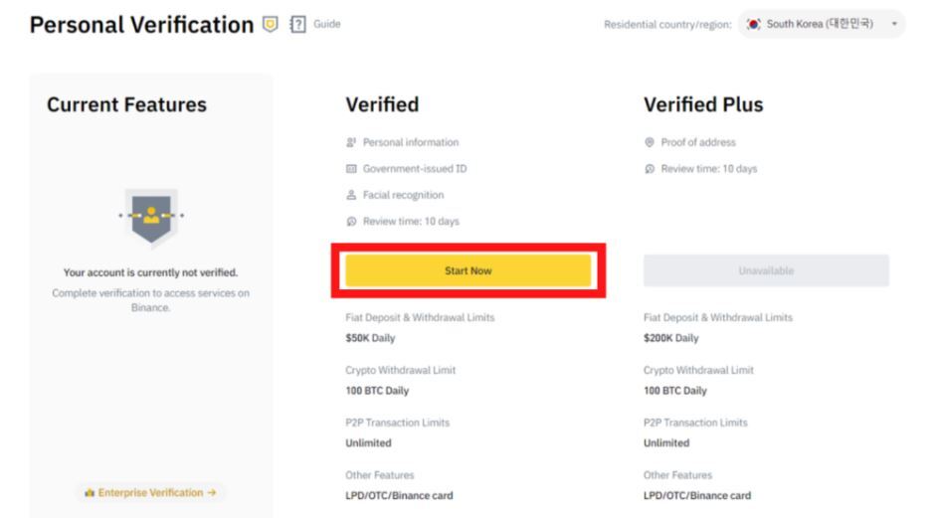This screenshot has width=937, height=518.
Task: Click the Enterprise Verification briefcase icon
Action: tap(90, 493)
